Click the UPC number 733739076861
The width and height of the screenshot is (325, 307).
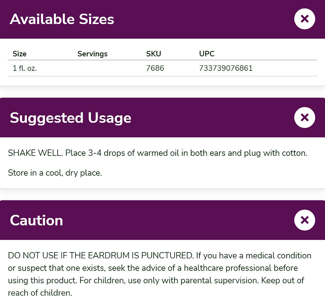pyautogui.click(x=226, y=68)
